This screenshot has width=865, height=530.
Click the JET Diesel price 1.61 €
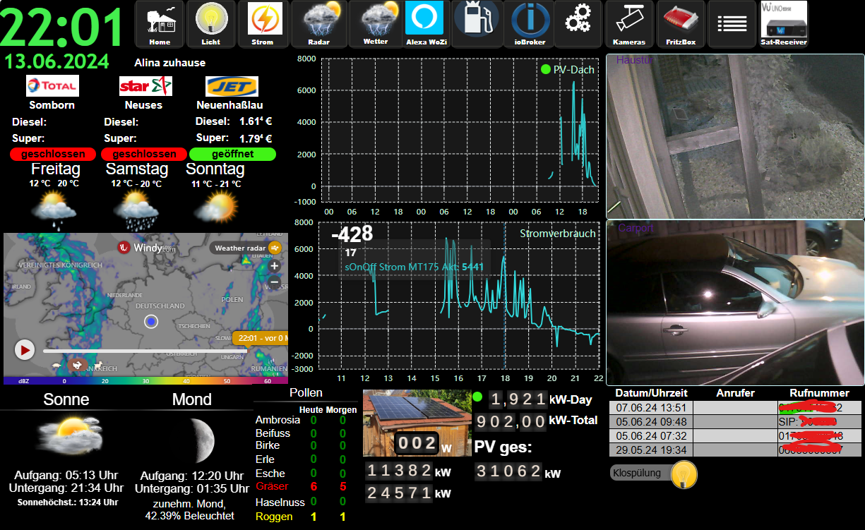point(256,121)
